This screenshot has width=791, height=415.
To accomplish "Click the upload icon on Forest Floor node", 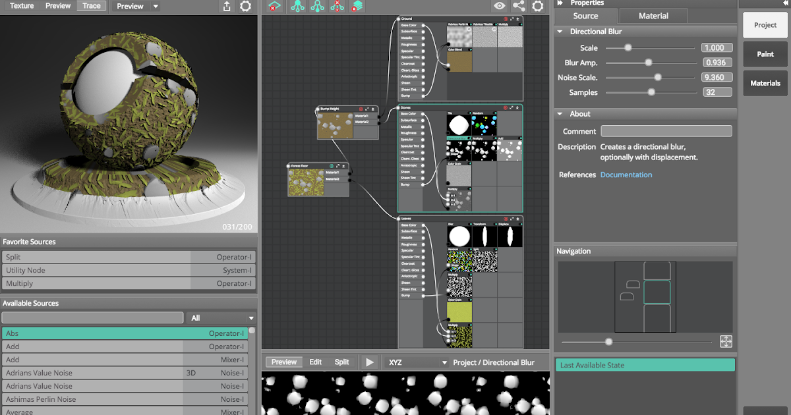I will coord(344,166).
